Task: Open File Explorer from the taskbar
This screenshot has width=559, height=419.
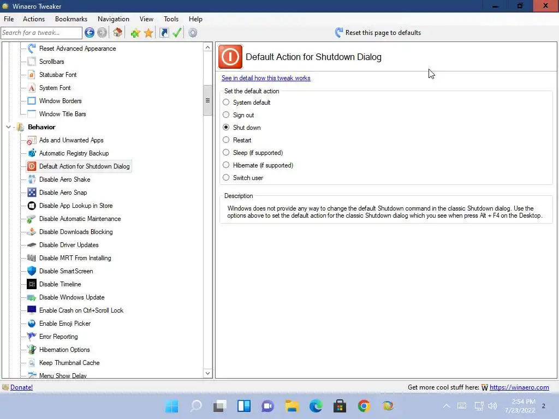Action: [292, 406]
